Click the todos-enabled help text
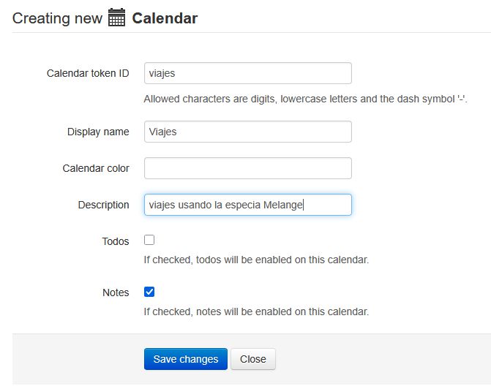Viewport: 491px width, 389px height. (255, 260)
